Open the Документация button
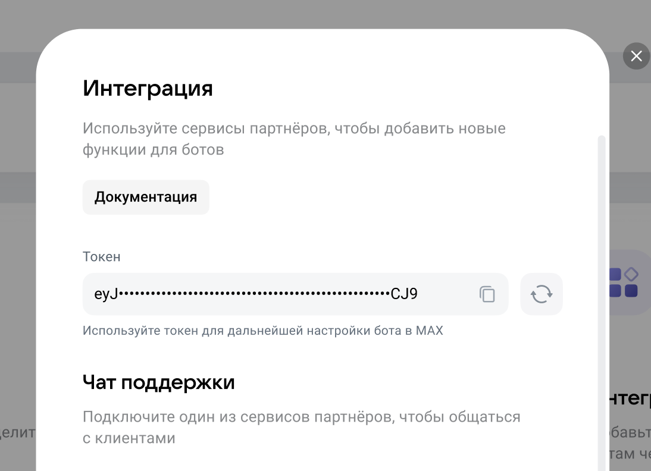Viewport: 651px width, 471px height. tap(146, 197)
